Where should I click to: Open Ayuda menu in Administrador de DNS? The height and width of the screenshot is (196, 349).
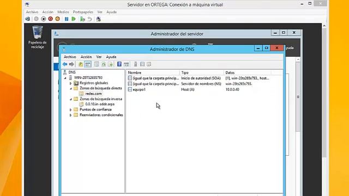coord(111,57)
